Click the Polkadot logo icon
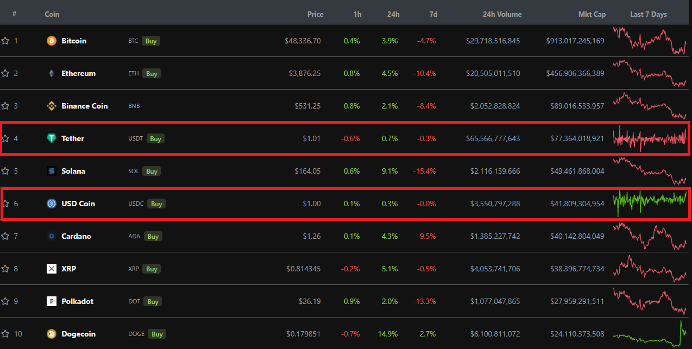 (x=52, y=301)
